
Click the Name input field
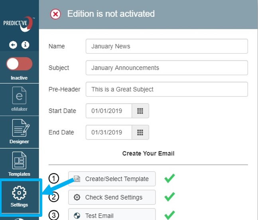pyautogui.click(x=167, y=46)
